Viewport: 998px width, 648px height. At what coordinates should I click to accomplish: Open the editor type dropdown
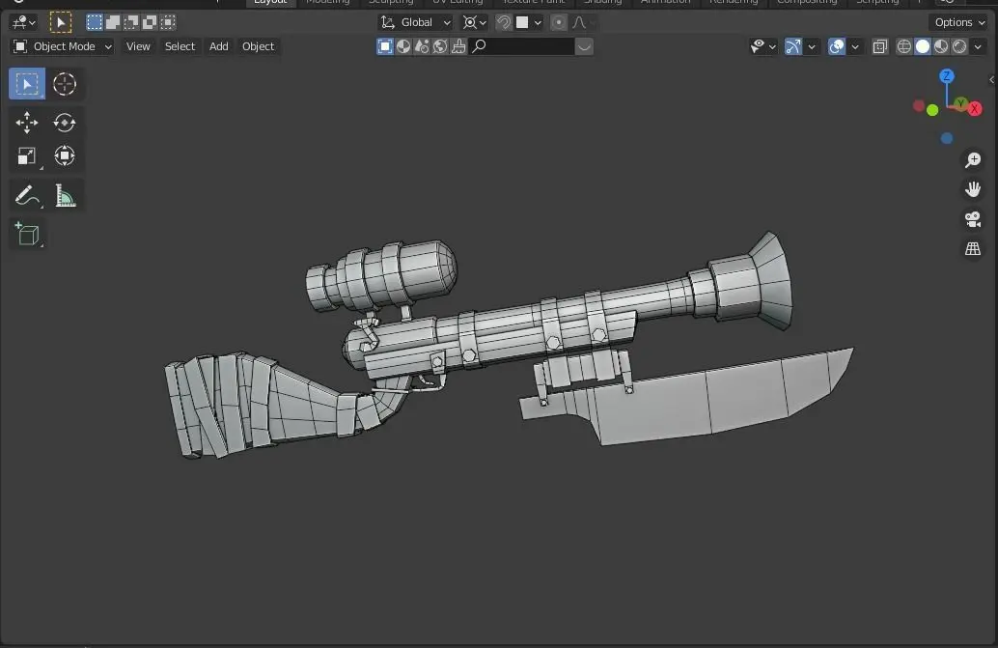pos(23,23)
